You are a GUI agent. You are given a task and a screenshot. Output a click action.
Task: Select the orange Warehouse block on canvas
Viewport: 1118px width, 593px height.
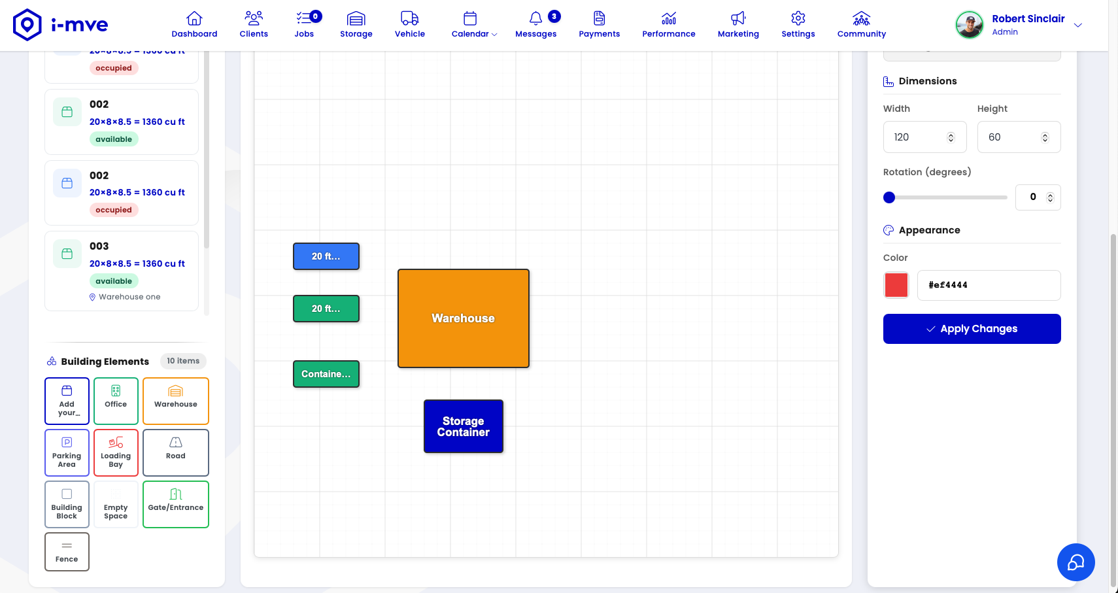tap(464, 318)
